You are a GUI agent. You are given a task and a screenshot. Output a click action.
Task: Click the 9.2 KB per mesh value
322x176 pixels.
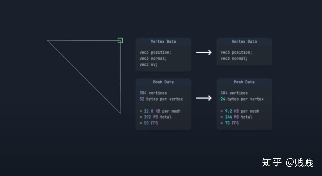(240, 111)
